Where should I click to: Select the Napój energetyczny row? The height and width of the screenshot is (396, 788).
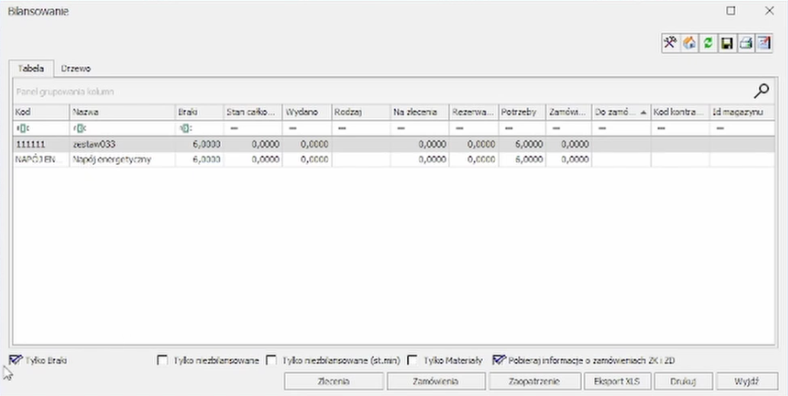[110, 159]
